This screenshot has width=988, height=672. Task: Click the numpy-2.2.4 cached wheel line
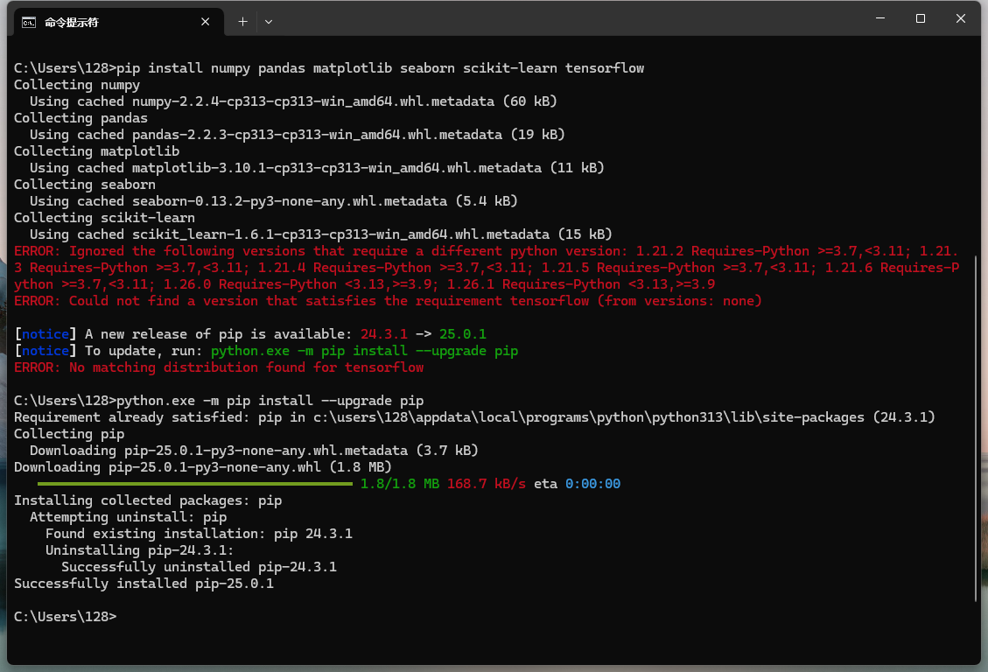click(294, 101)
